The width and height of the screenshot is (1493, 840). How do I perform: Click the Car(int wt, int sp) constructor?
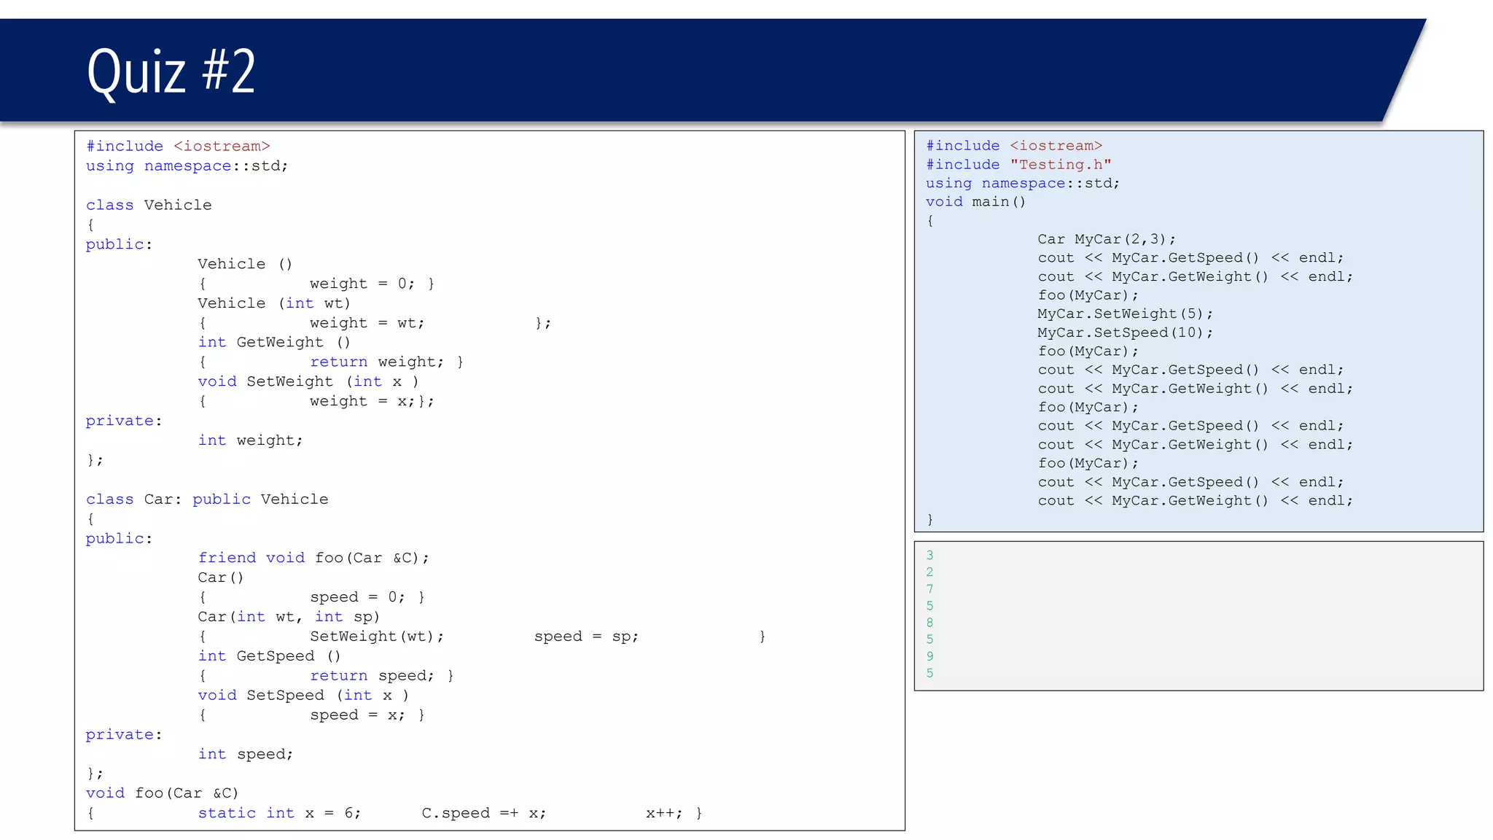click(289, 617)
